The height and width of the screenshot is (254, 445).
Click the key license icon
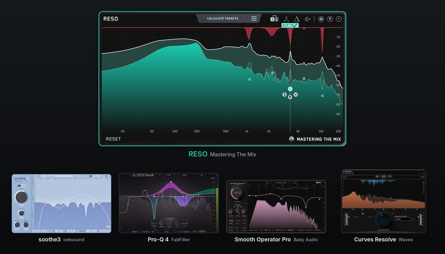tap(330, 19)
